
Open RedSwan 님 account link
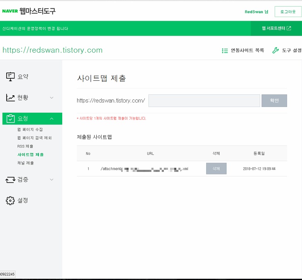(256, 12)
